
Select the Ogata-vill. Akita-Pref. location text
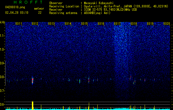click(x=126, y=6)
